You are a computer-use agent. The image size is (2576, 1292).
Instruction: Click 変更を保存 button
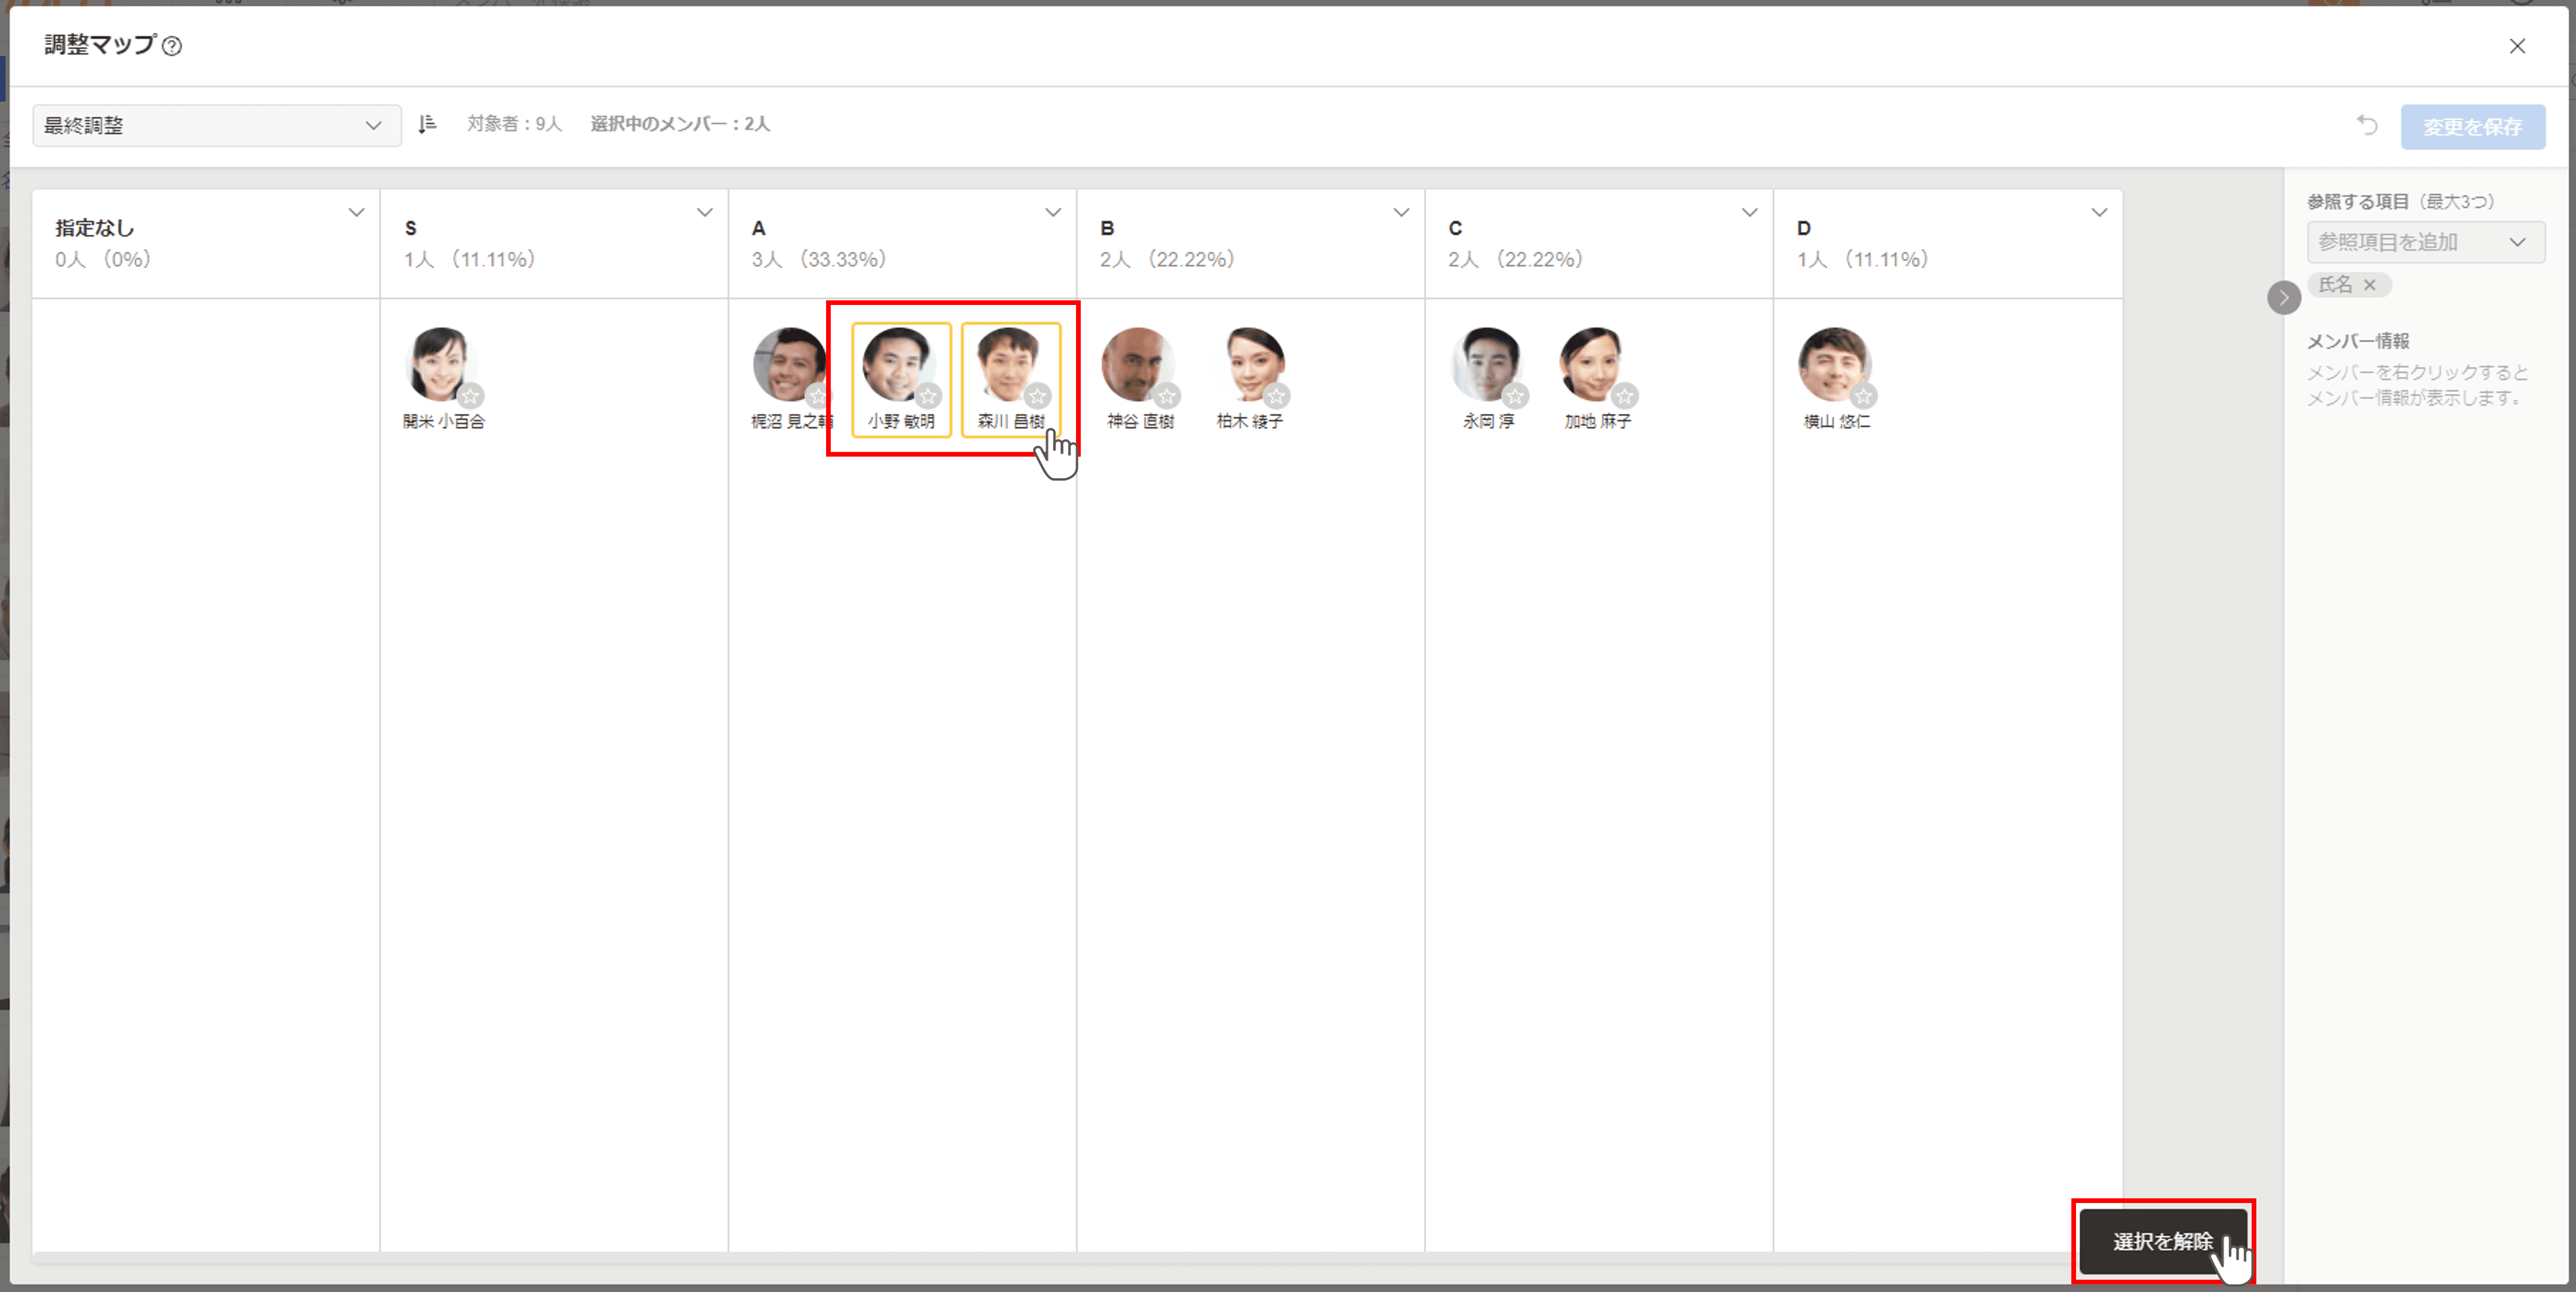tap(2472, 127)
